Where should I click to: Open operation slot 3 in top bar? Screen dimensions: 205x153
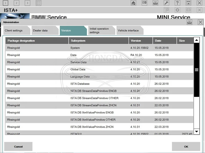[x=27, y=3]
